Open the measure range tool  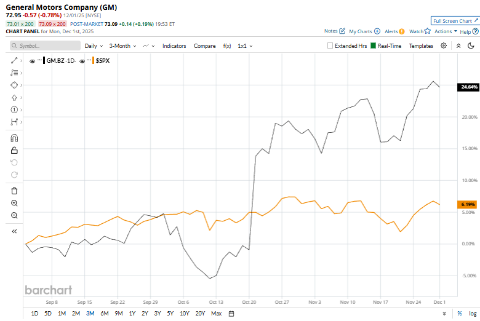click(x=14, y=122)
